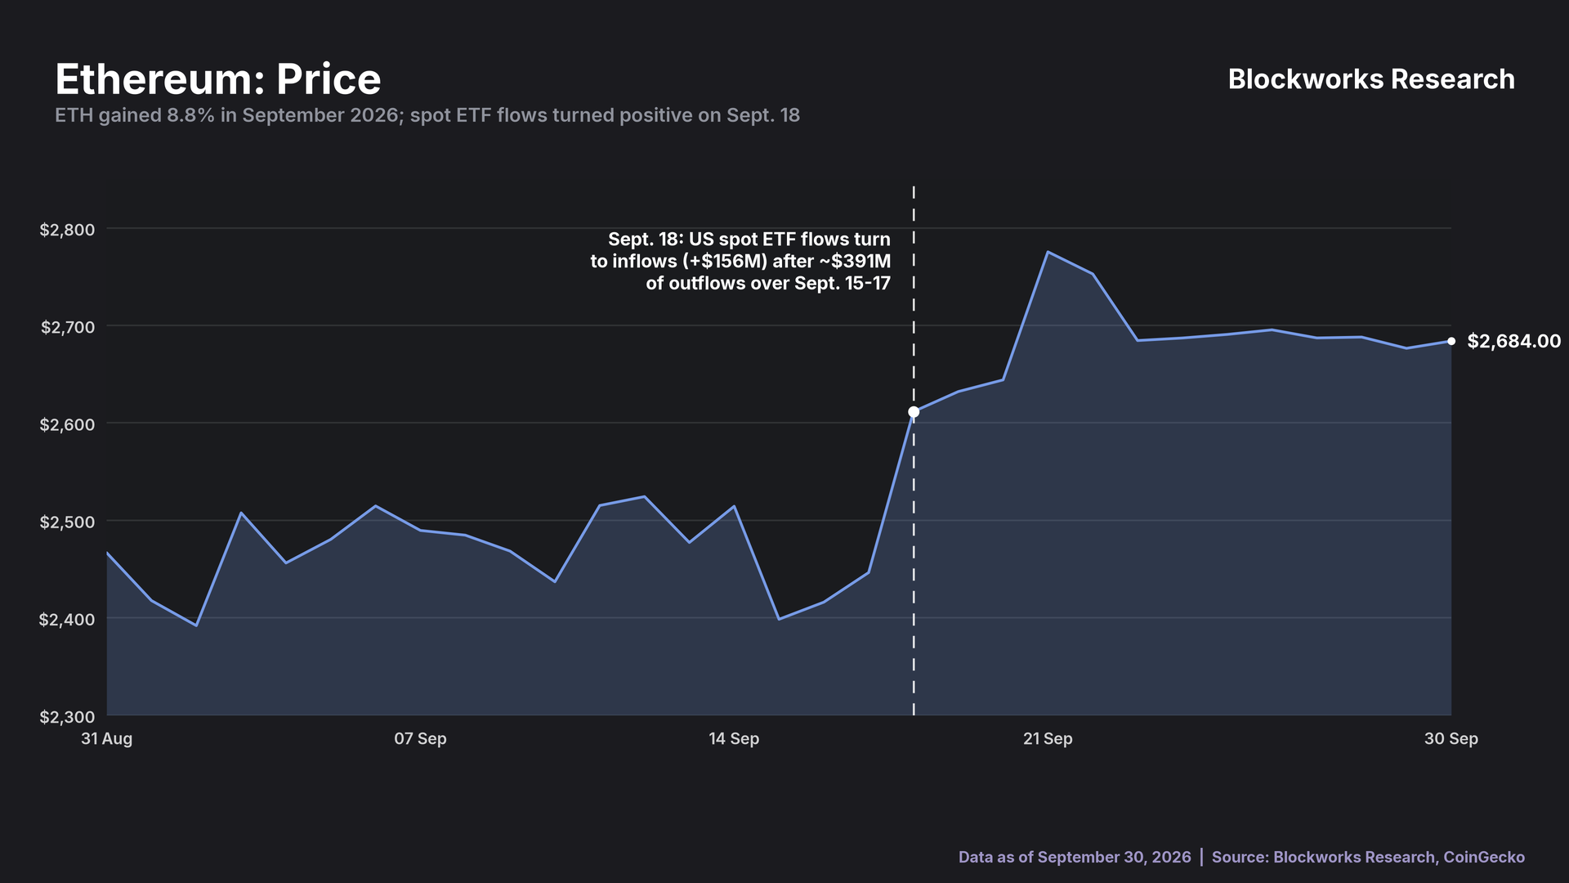Click the end-of-line $2,684.00 price label

1514,341
